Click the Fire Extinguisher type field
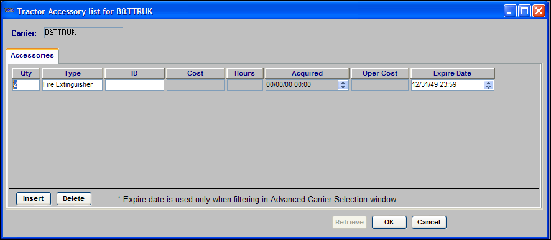Image resolution: width=551 pixels, height=240 pixels. pyautogui.click(x=72, y=85)
